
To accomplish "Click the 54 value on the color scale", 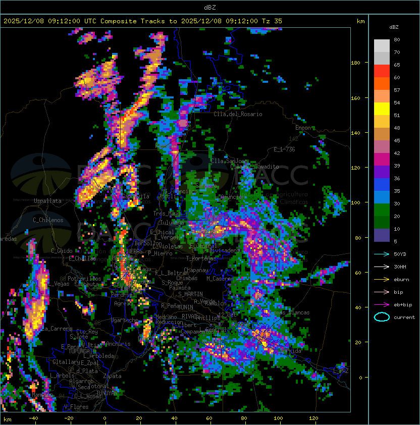I will coord(397,102).
